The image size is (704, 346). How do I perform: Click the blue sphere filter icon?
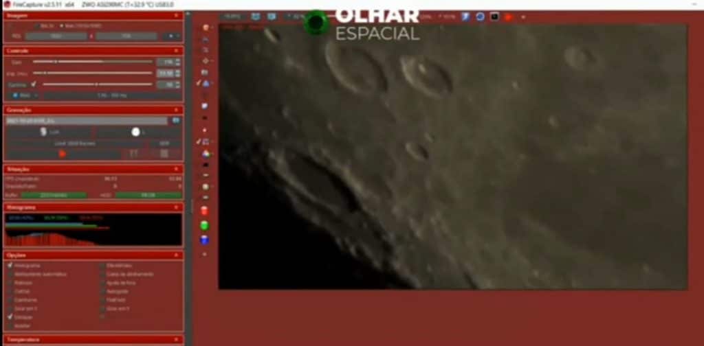tap(205, 240)
